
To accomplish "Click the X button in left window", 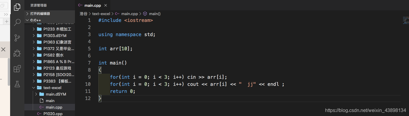I will [x=3, y=49].
